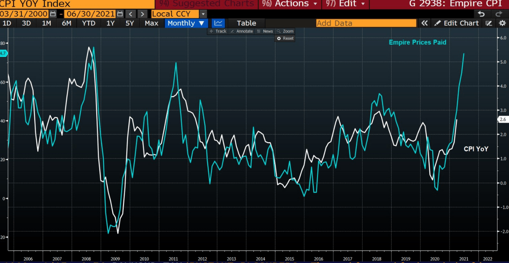
Task: Open the 94) Suggested Charts menu
Action: [x=207, y=4]
